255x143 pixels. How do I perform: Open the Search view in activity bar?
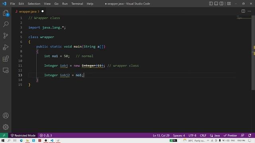click(6, 24)
